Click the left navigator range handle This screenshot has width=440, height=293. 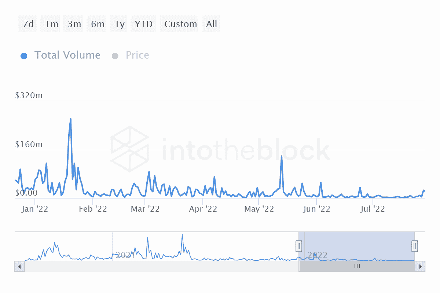pyautogui.click(x=299, y=246)
